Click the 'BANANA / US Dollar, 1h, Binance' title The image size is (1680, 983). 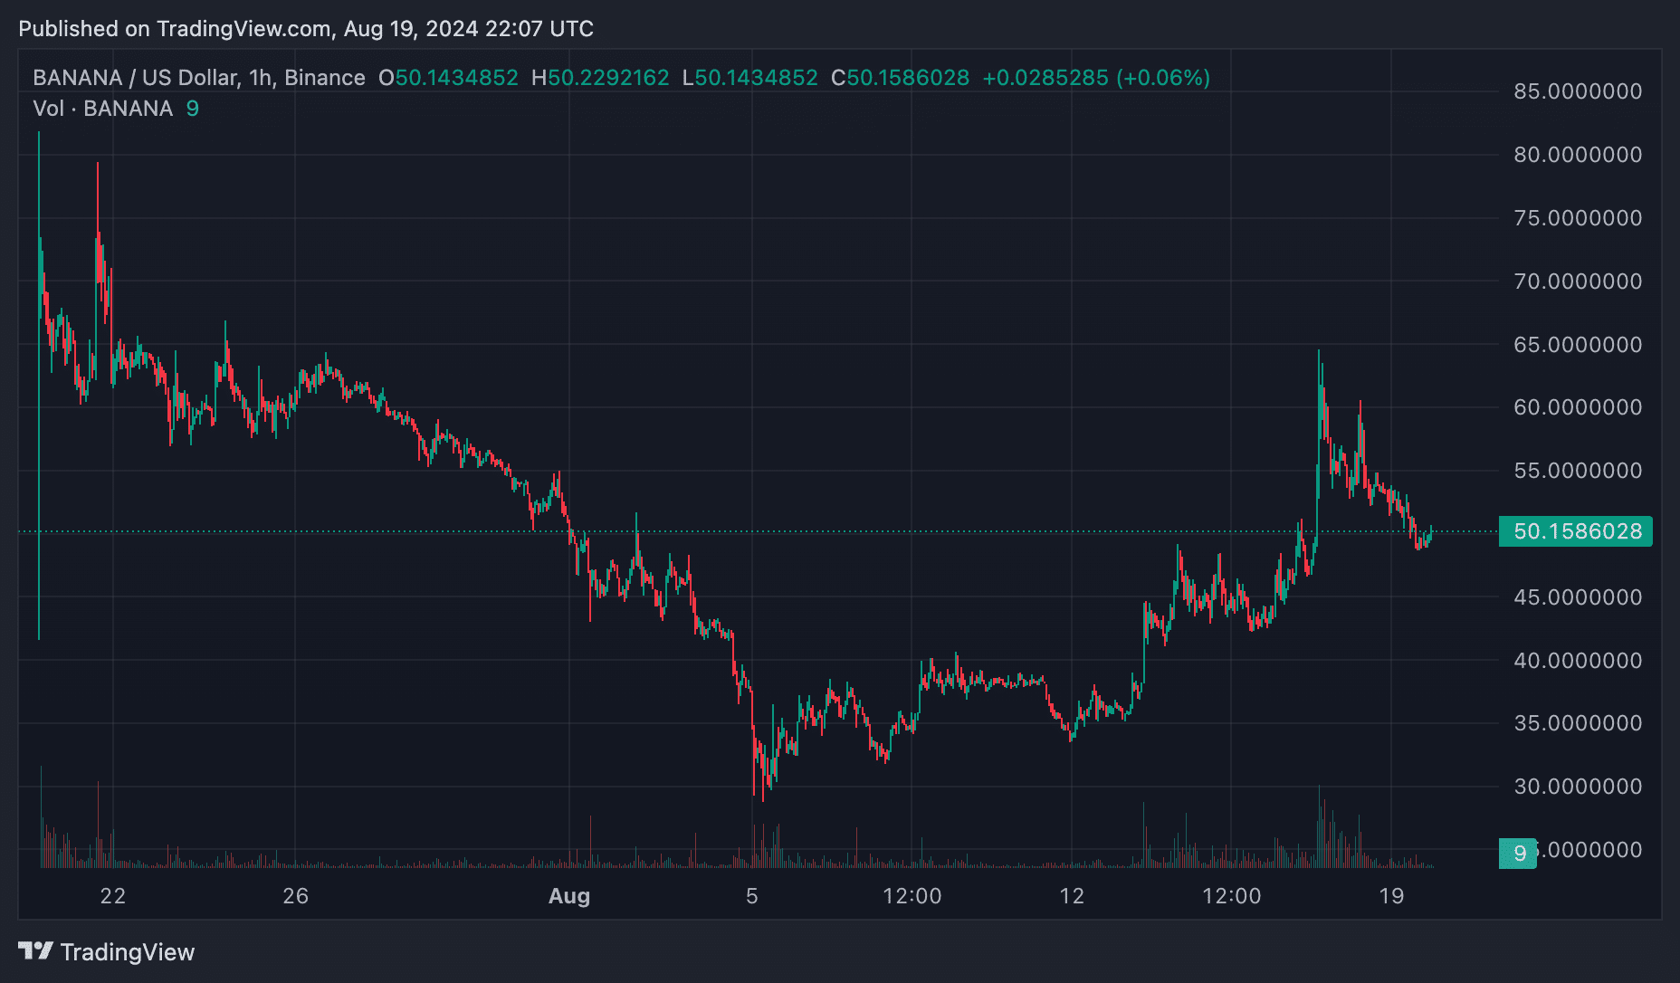click(199, 78)
